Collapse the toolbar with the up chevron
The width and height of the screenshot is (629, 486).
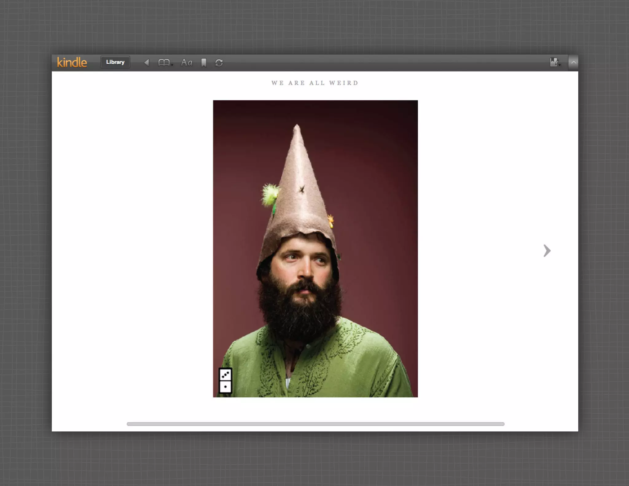(x=573, y=62)
